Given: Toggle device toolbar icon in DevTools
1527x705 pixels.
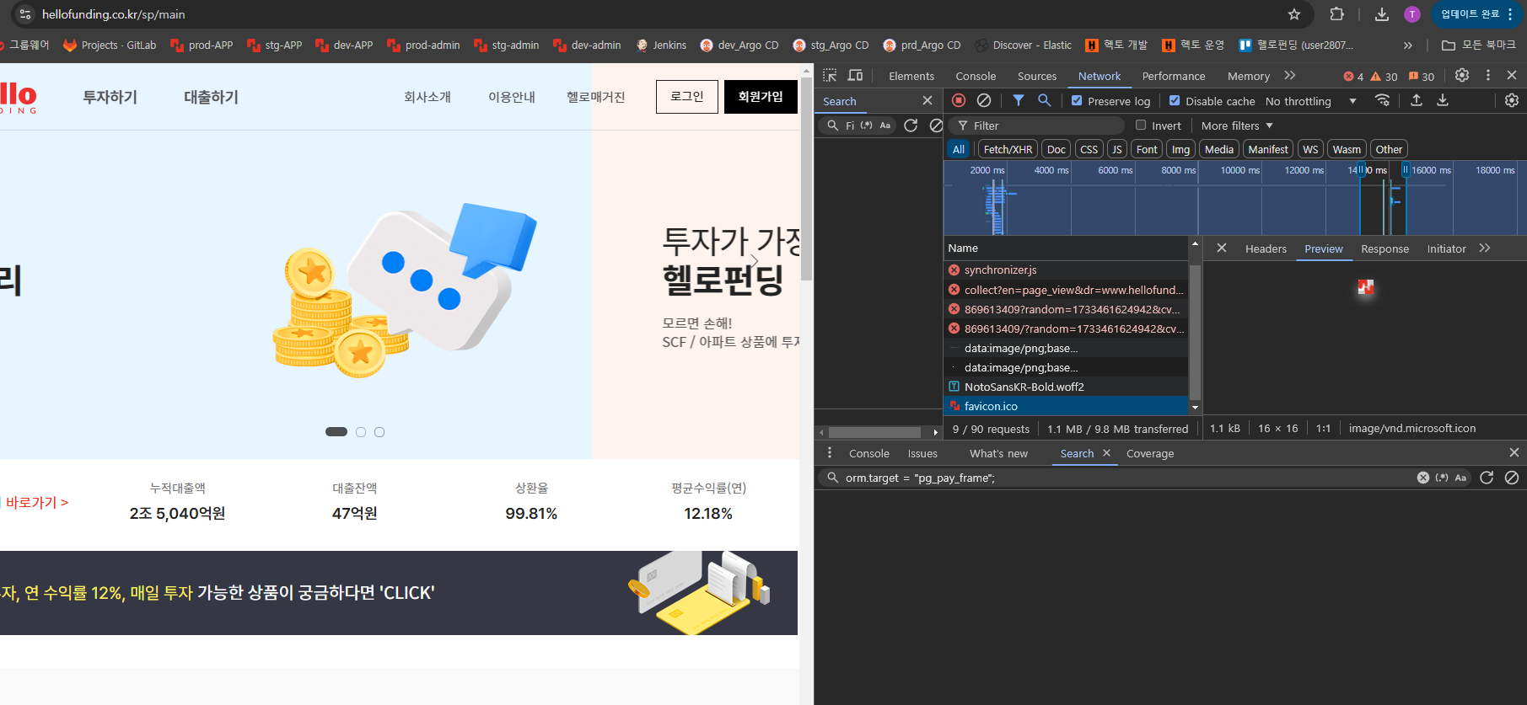Looking at the screenshot, I should tap(855, 76).
